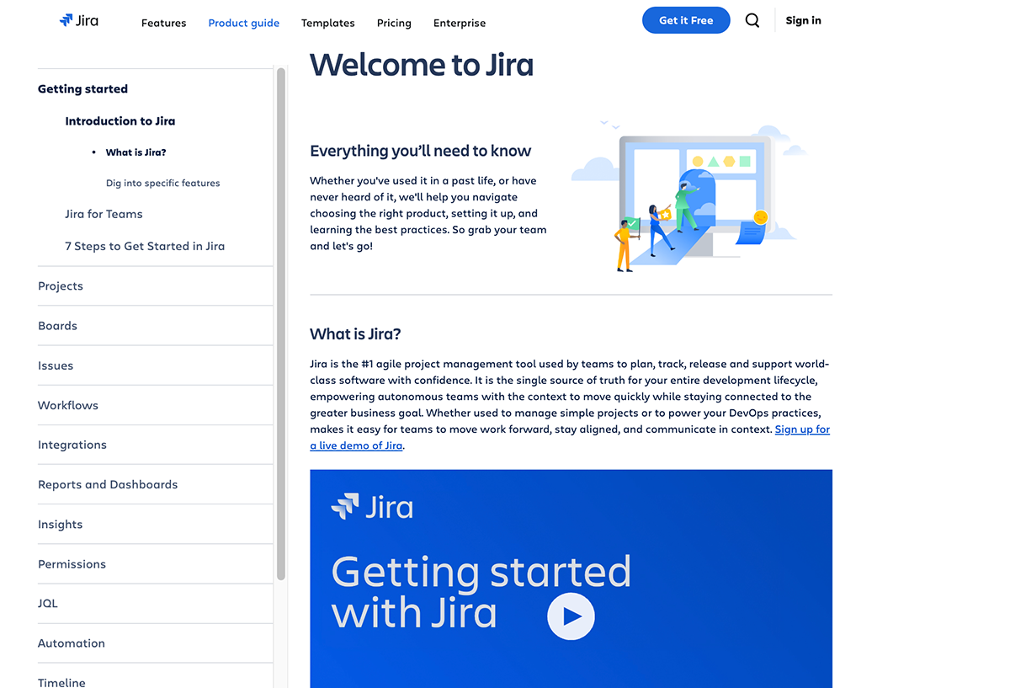Go to Jira for Teams section
This screenshot has width=1010, height=688.
coord(104,214)
